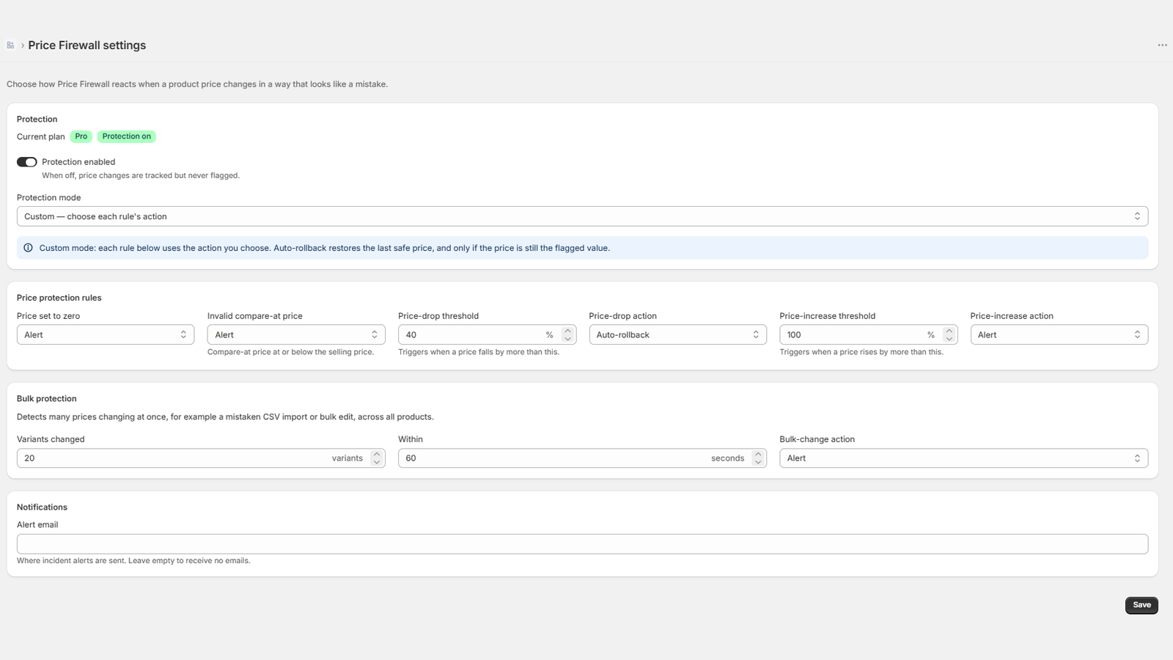Click 'Where incident alerts are sent' help text
The height and width of the screenshot is (660, 1173).
pyautogui.click(x=133, y=560)
